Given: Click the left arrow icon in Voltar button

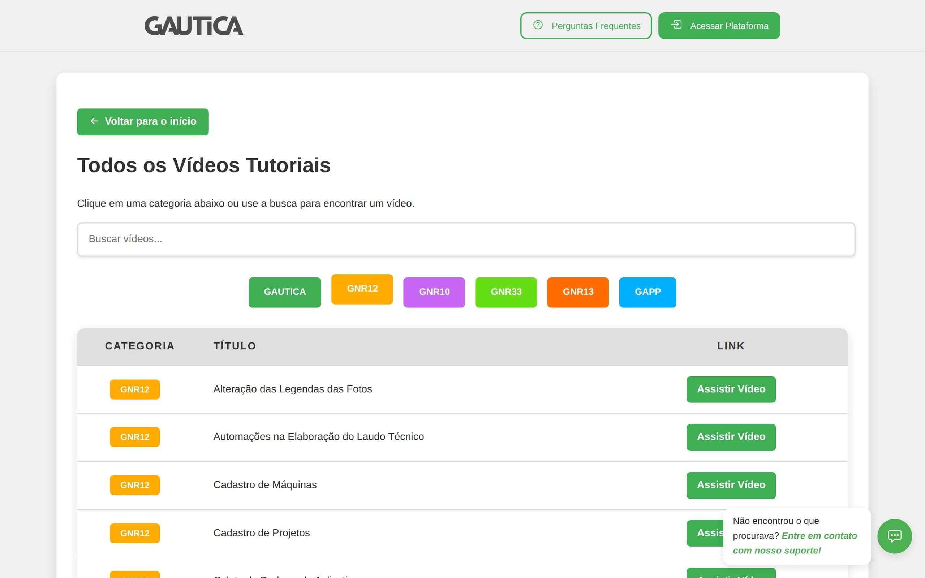Looking at the screenshot, I should (94, 121).
